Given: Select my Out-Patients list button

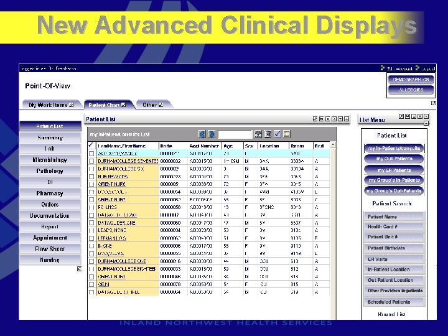Looking at the screenshot, I should tap(394, 159).
